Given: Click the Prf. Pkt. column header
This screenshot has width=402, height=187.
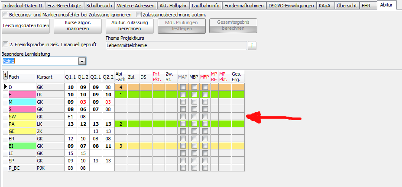Looking at the screenshot, I should pyautogui.click(x=159, y=76).
